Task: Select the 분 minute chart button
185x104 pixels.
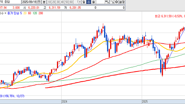Action: click(44, 2)
